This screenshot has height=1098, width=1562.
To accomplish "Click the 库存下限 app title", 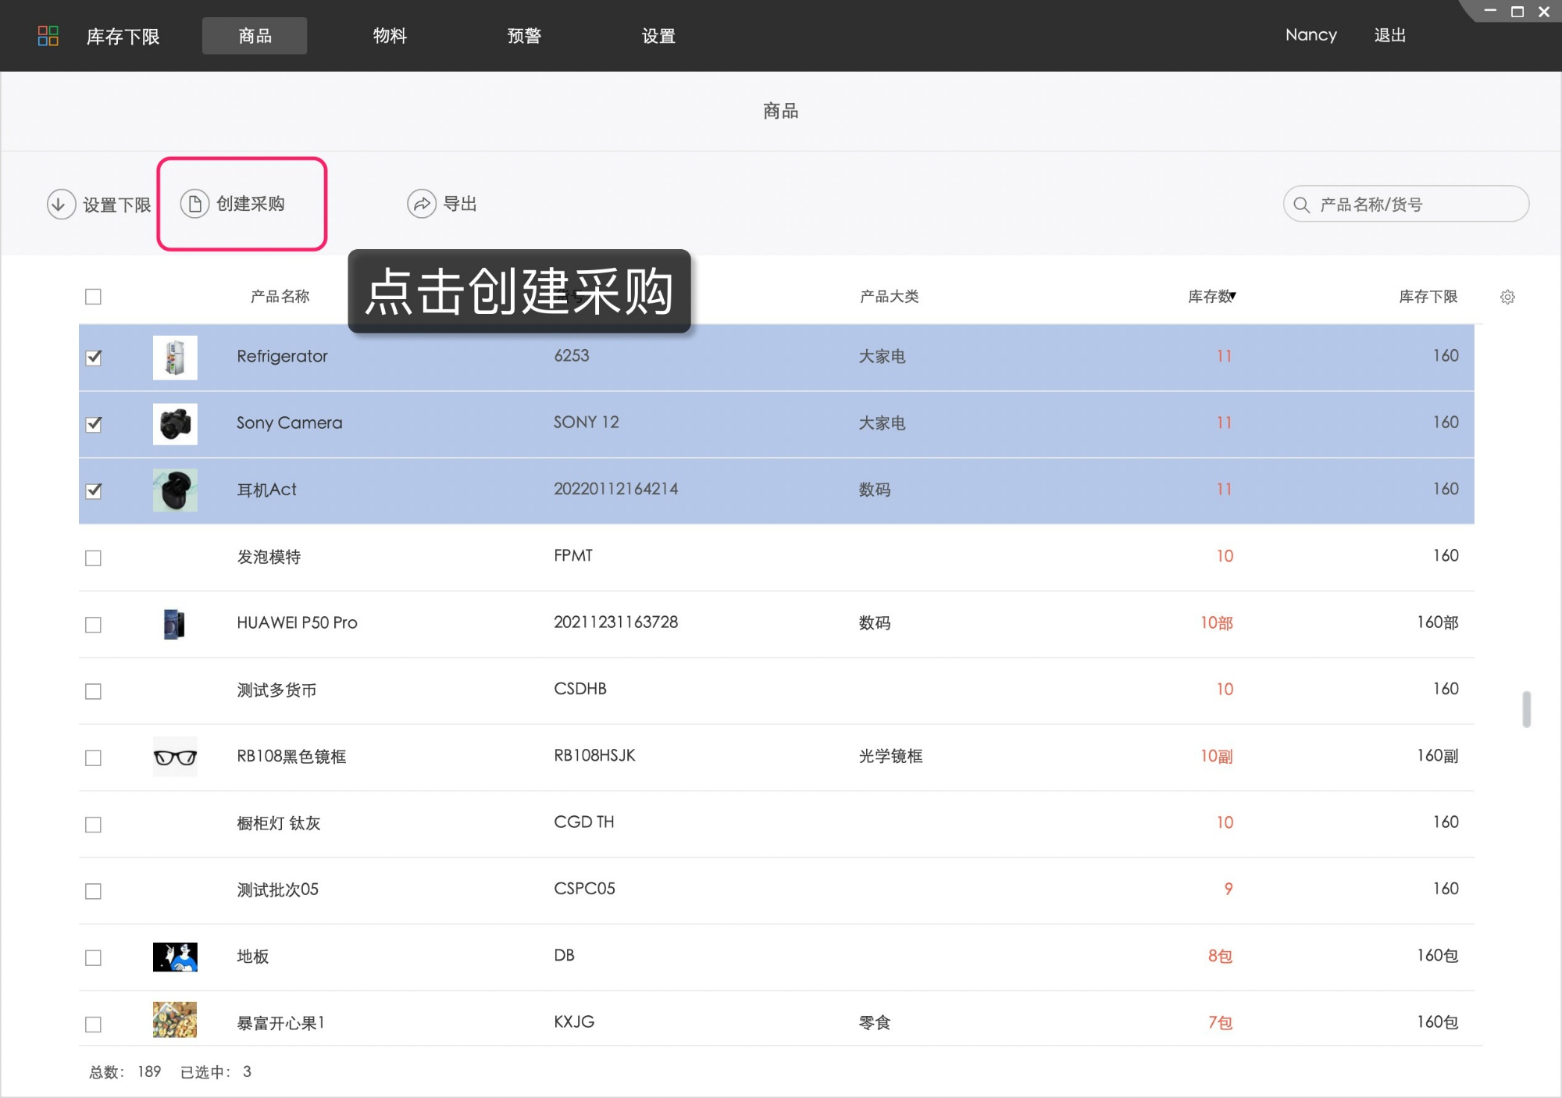I will click(x=123, y=37).
